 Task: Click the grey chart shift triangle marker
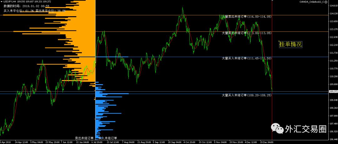pos(272,1)
